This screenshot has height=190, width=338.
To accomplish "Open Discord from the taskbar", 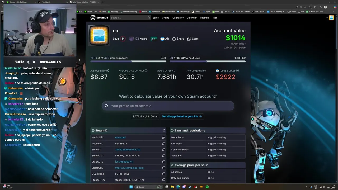I will pyautogui.click(x=184, y=187).
